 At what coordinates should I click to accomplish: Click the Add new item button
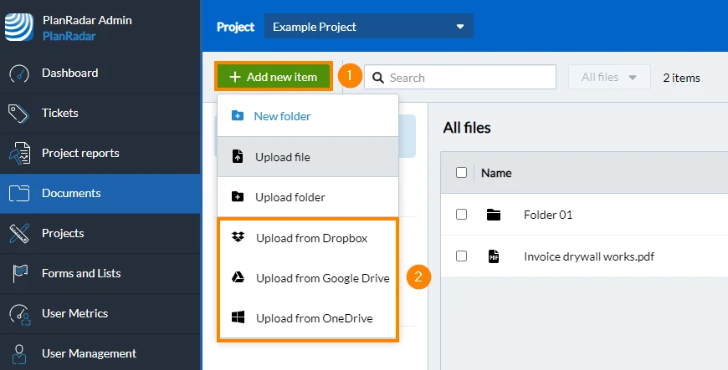coord(274,77)
